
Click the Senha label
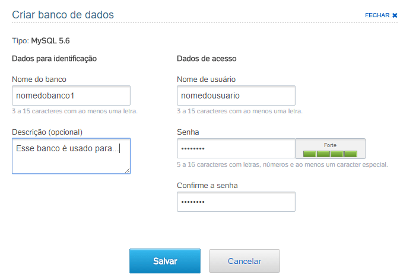(x=188, y=132)
